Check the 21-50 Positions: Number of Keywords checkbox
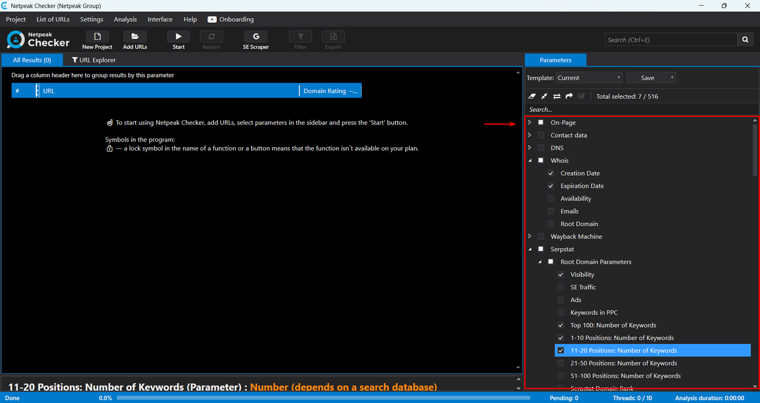This screenshot has width=760, height=403. (561, 363)
